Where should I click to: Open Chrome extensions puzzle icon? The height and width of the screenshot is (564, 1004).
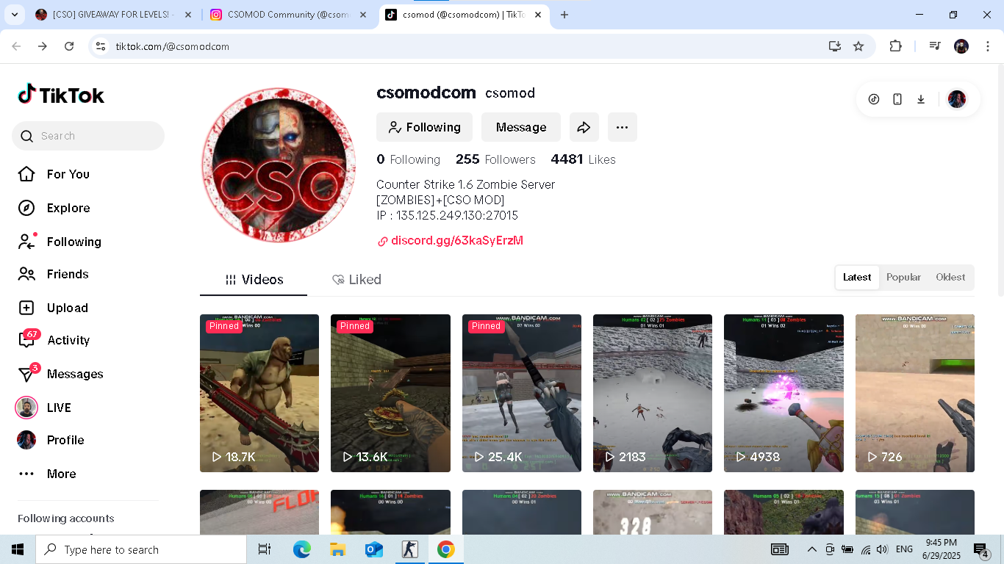coord(894,46)
